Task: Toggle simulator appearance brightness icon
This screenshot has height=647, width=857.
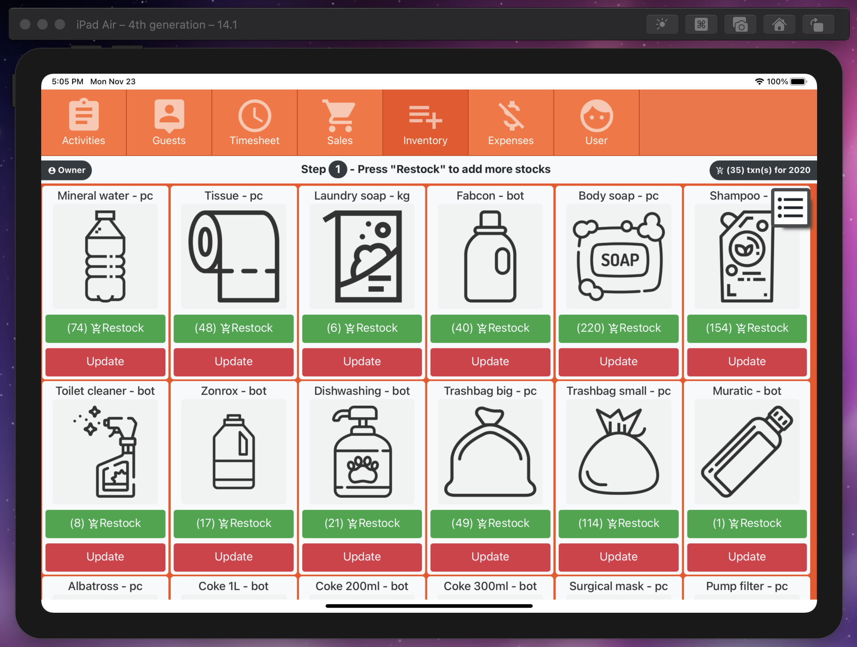Action: pos(662,25)
